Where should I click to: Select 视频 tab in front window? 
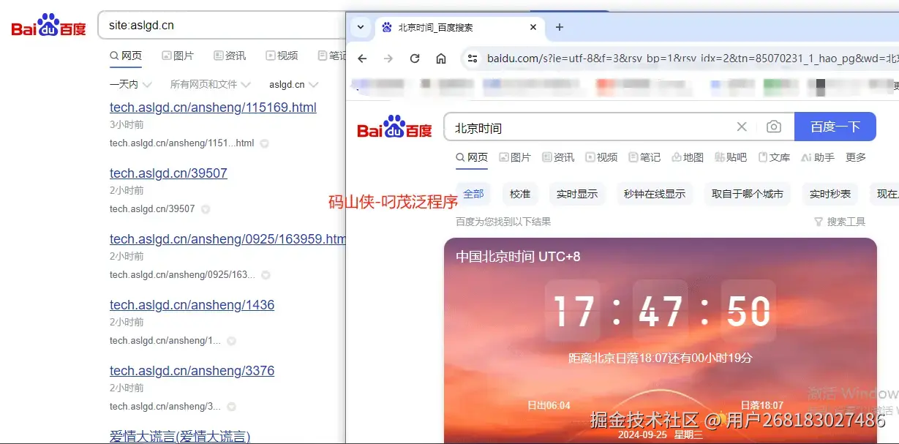[601, 157]
